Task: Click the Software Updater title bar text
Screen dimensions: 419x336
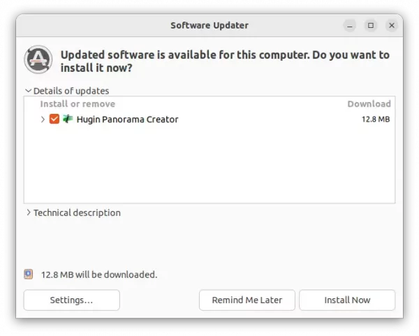Action: coord(209,26)
